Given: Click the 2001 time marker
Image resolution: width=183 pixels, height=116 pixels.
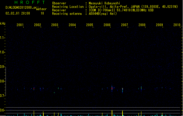Looking at the screenshot, I should point(20,25).
